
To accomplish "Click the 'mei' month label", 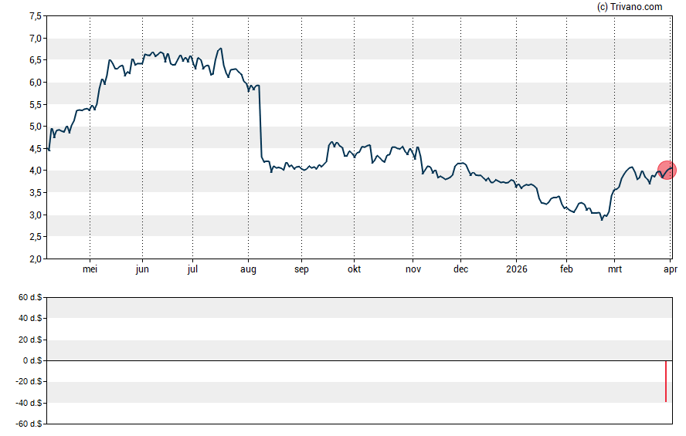I will 90,269.
